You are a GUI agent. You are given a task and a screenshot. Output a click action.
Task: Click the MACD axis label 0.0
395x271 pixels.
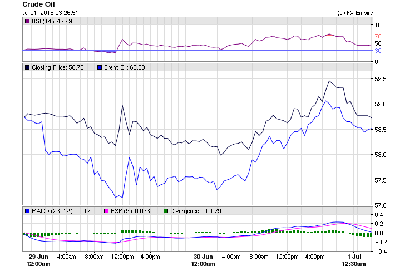pos(379,233)
